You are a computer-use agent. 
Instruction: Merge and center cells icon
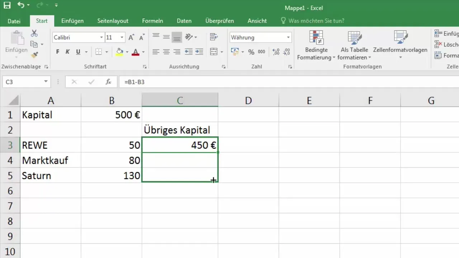coord(214,52)
